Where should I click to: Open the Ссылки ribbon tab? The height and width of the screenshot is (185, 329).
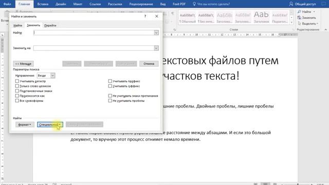point(95,4)
